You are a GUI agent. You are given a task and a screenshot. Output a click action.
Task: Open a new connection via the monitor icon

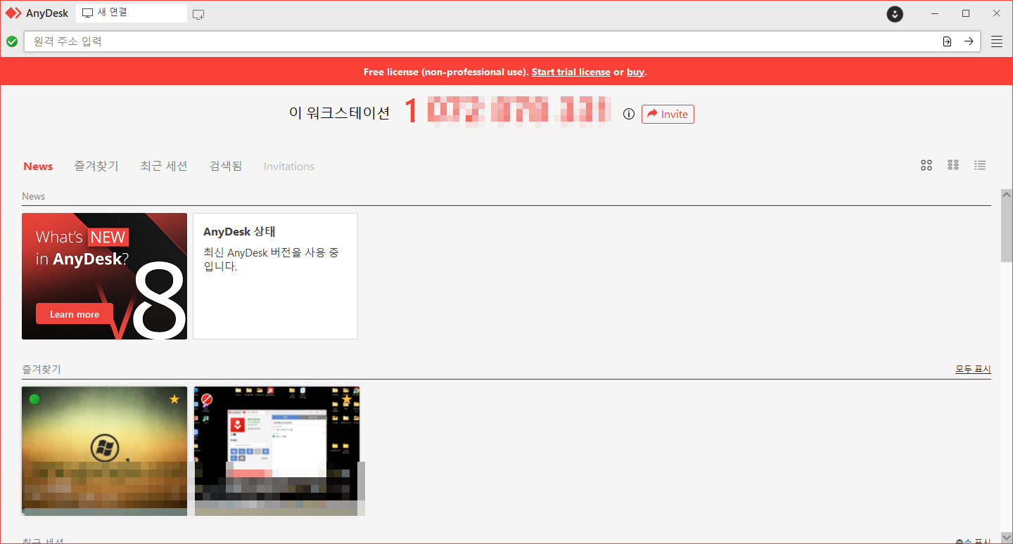pos(198,13)
